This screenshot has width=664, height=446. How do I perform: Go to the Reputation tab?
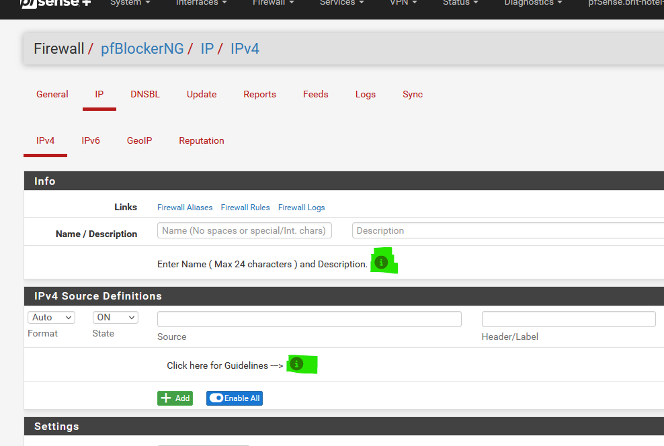click(201, 141)
